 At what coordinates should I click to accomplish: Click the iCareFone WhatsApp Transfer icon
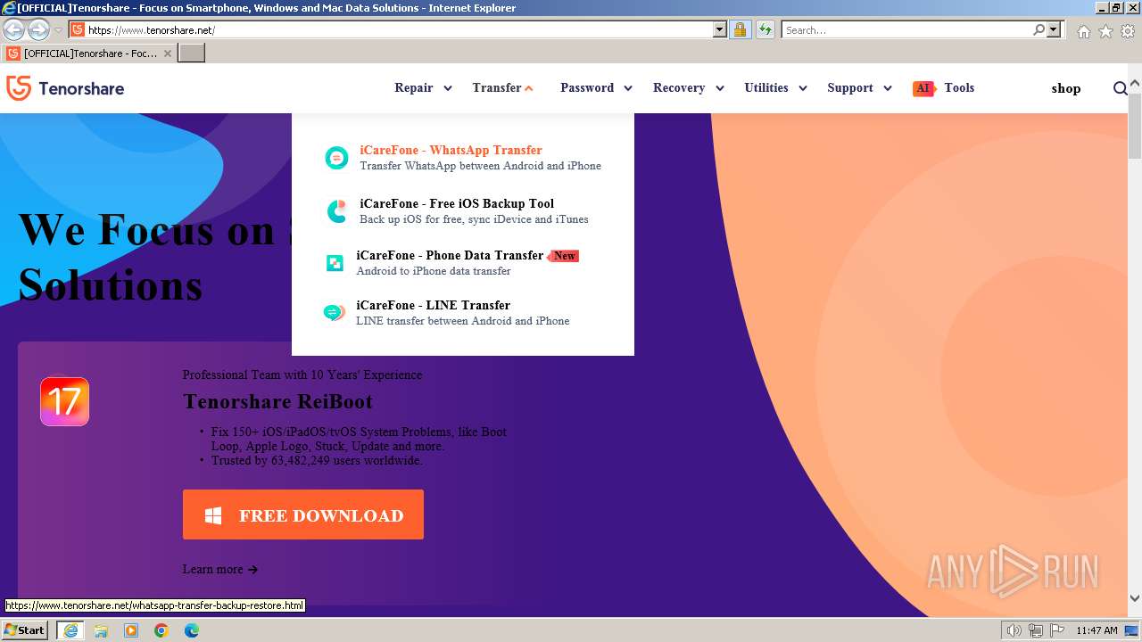point(336,158)
